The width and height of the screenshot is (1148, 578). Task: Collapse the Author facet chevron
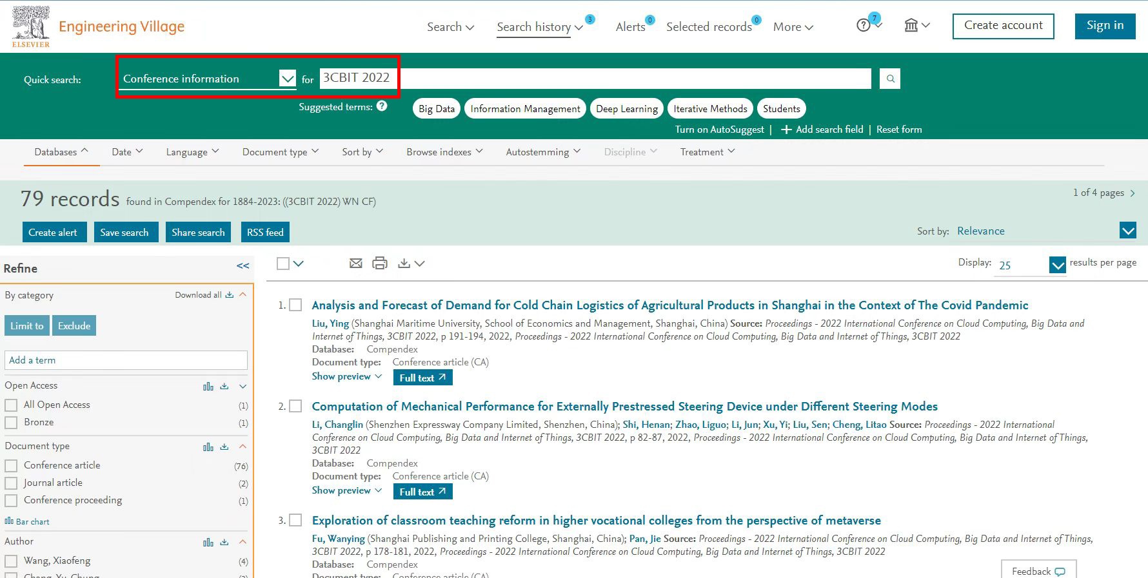point(243,542)
